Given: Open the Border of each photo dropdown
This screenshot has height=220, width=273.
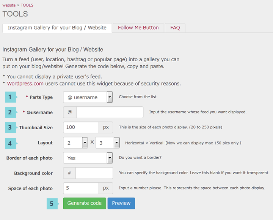Looking at the screenshot, I should pyautogui.click(x=88, y=158).
